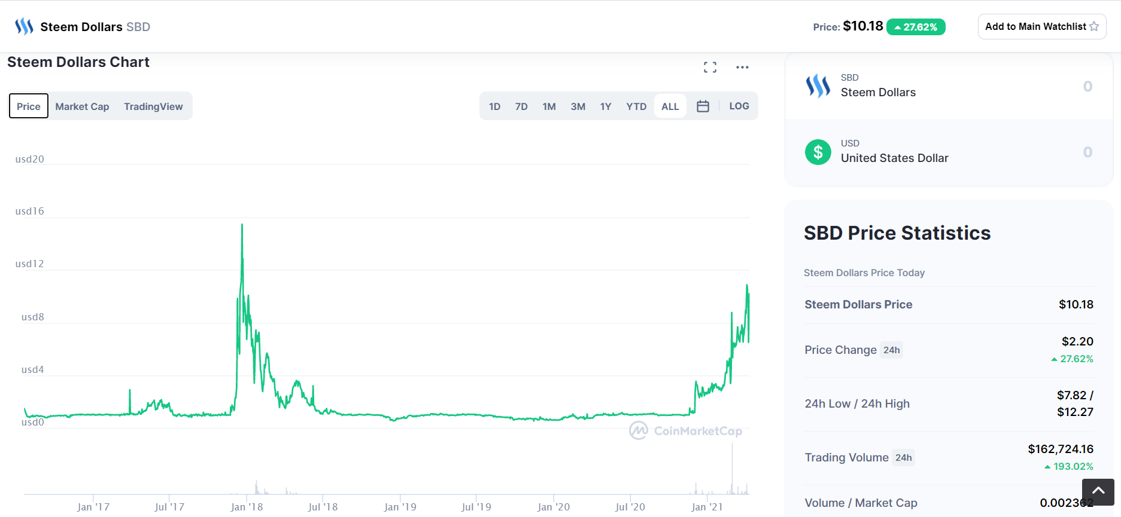Switch to Market Cap tab
This screenshot has width=1121, height=517.
[x=82, y=106]
